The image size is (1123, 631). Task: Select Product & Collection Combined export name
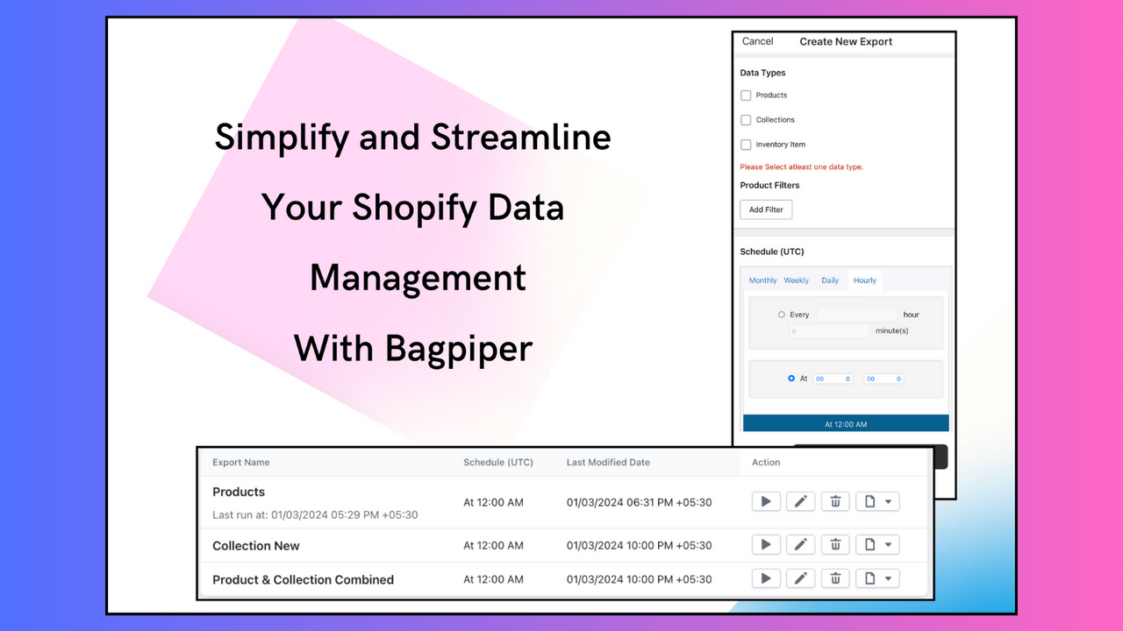[x=303, y=579]
